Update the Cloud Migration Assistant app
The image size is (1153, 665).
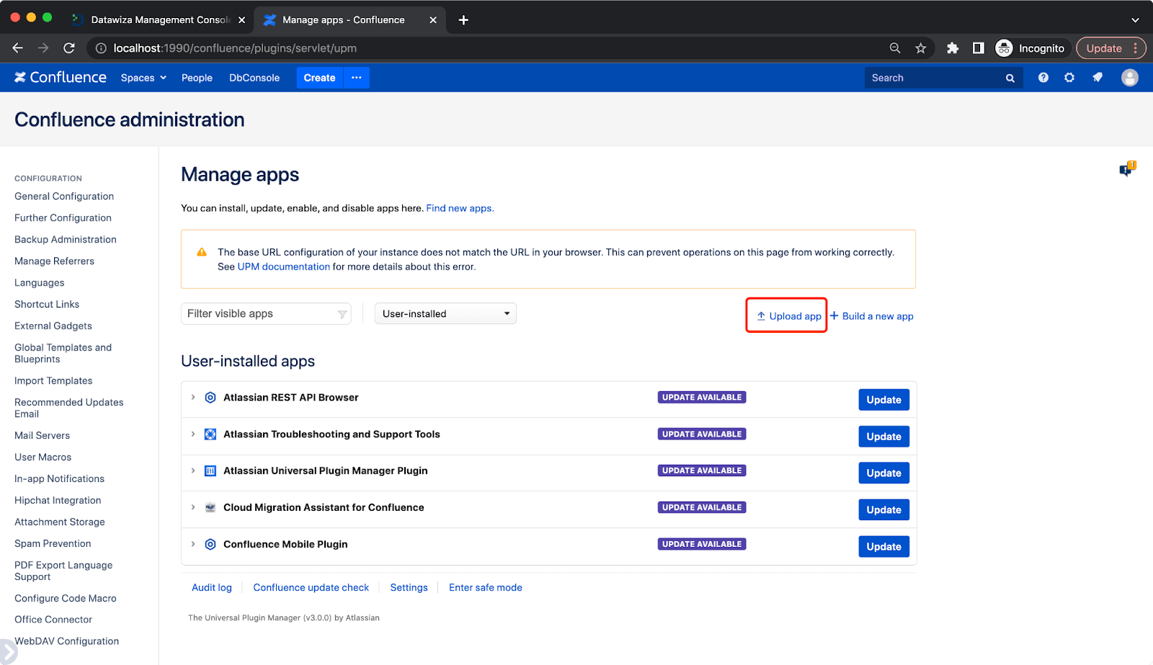(x=883, y=510)
